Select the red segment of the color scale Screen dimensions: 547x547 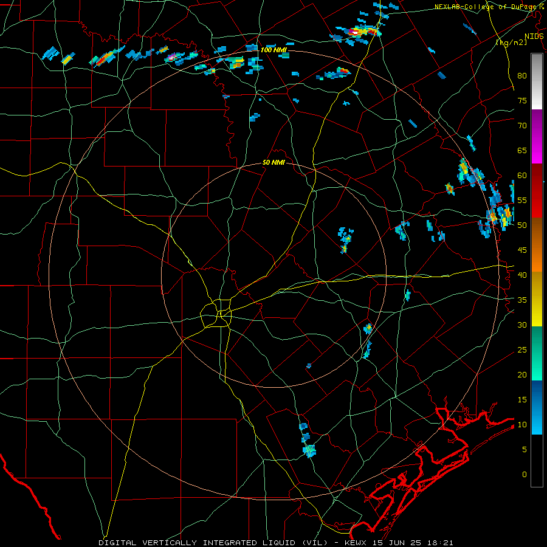click(537, 191)
